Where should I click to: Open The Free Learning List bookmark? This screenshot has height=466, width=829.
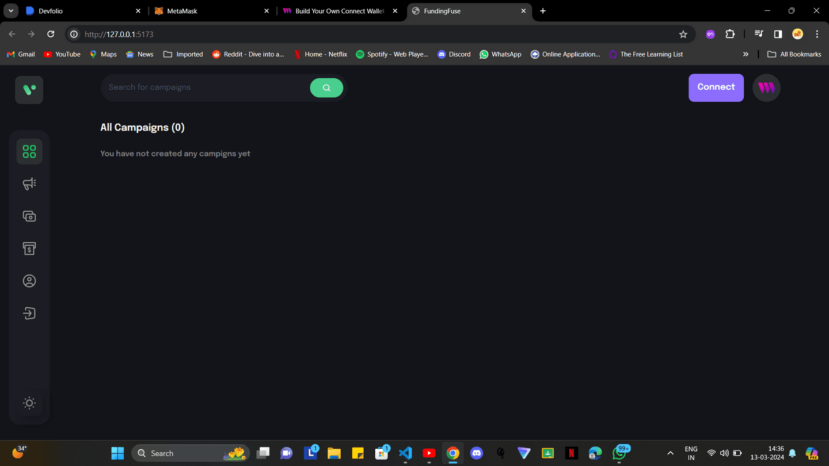(646, 54)
